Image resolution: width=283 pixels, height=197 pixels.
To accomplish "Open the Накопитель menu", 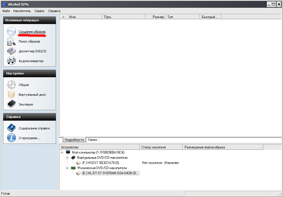I will click(x=22, y=11).
